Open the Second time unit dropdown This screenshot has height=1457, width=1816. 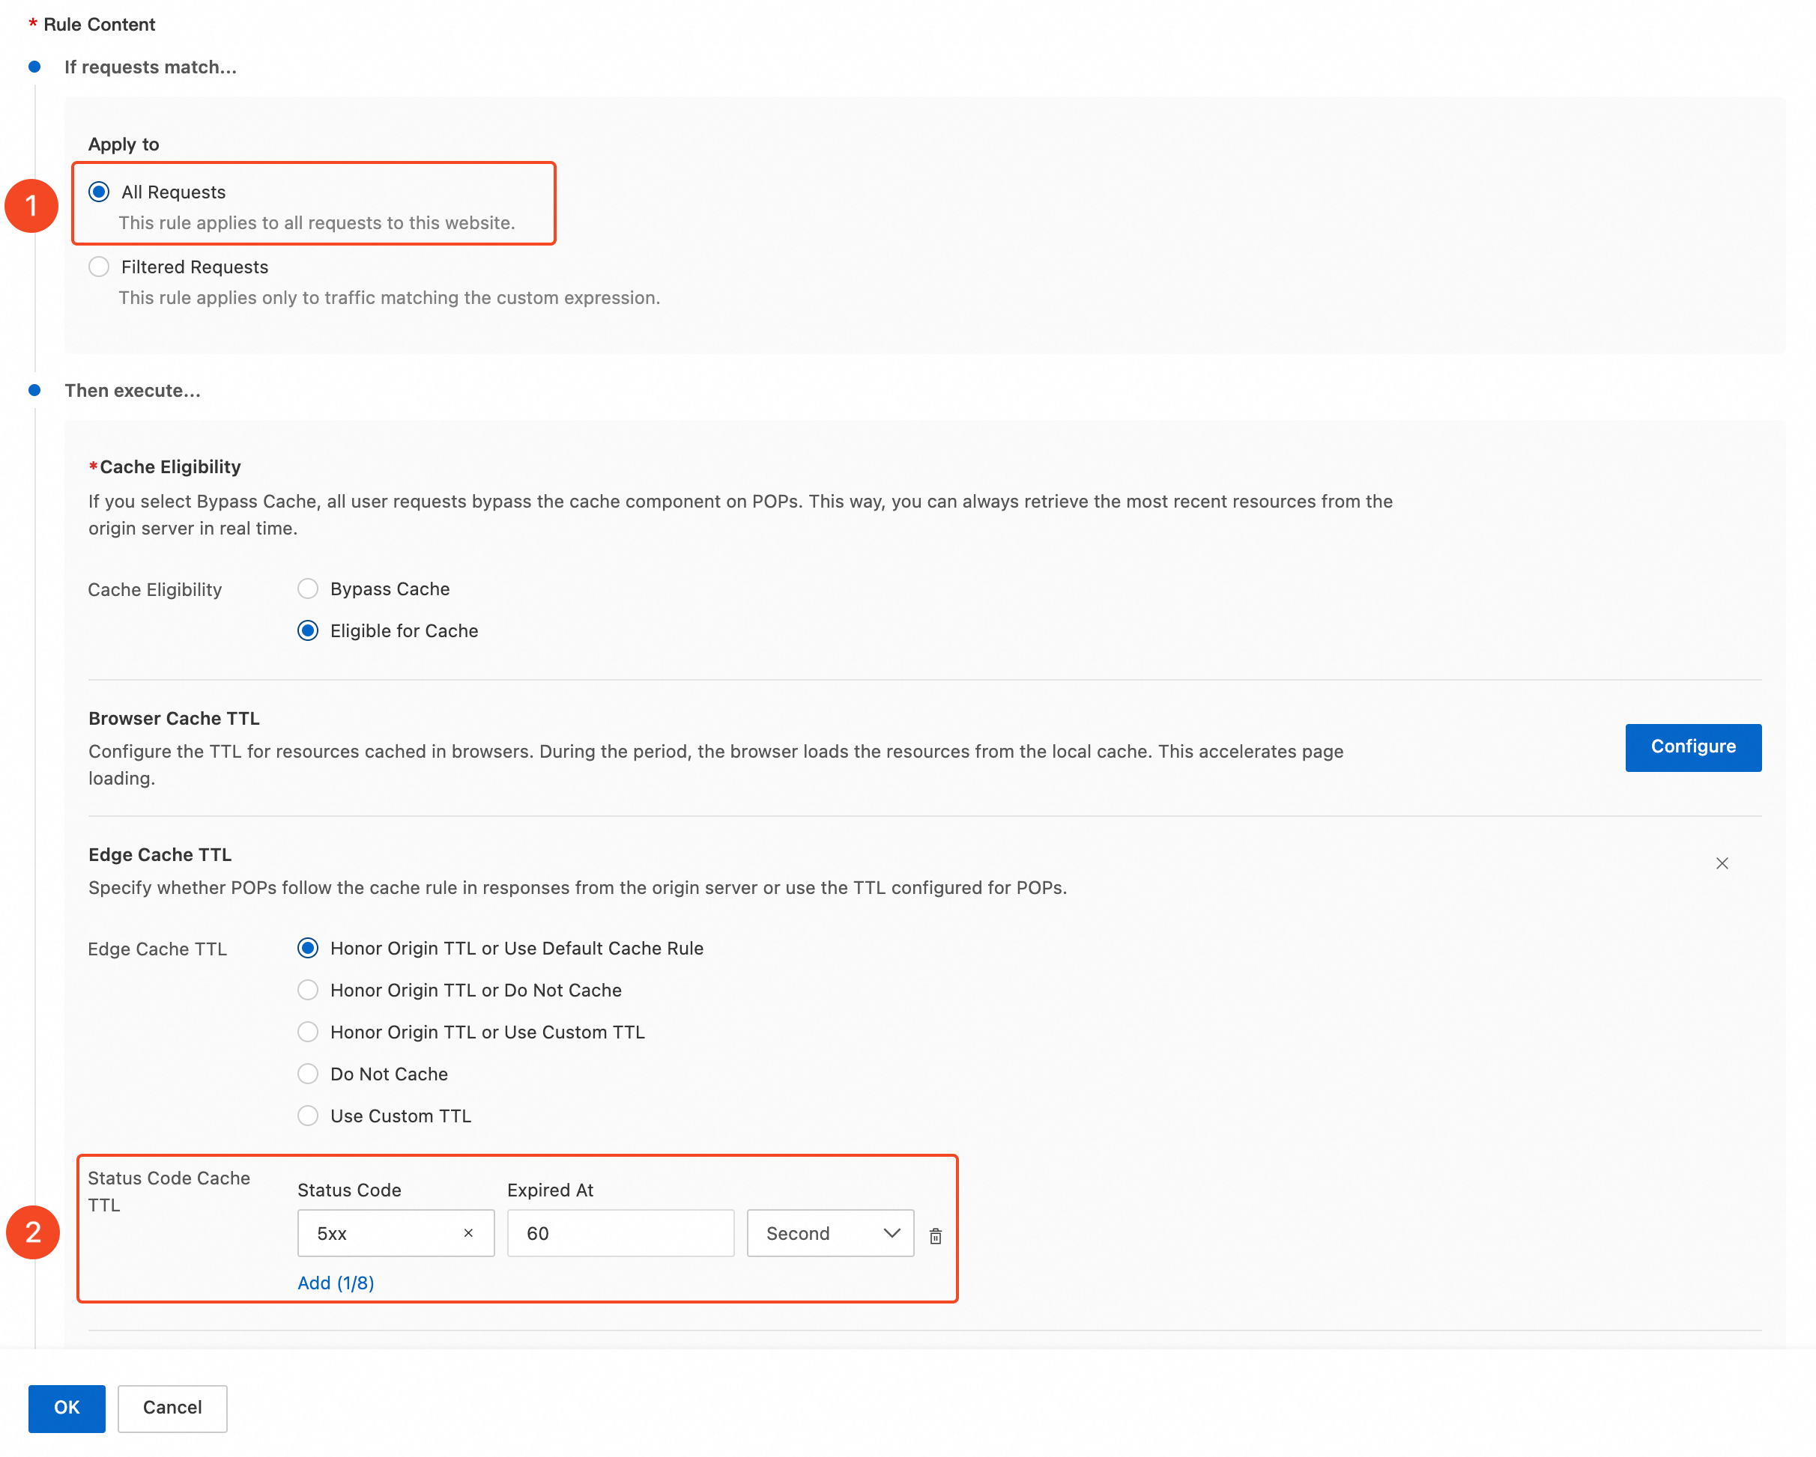coord(829,1233)
